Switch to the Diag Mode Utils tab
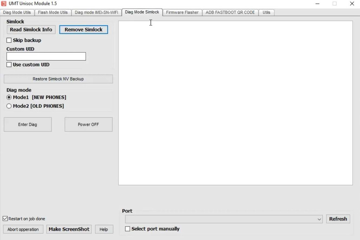360x240 pixels. point(17,12)
